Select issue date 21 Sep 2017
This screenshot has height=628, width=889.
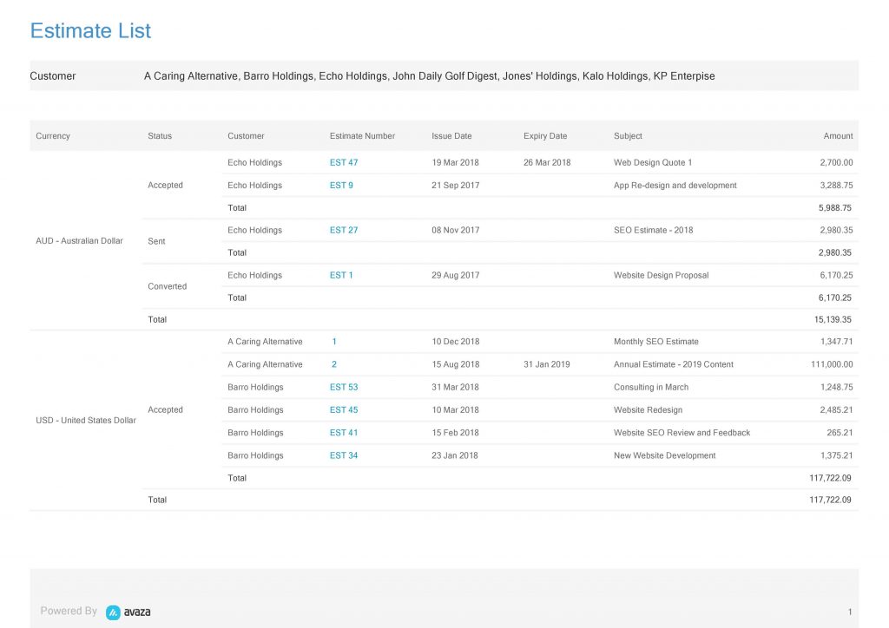pos(455,185)
